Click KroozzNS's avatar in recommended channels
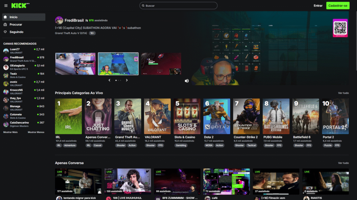Screen dimensions: 357x200 (x=6, y=92)
